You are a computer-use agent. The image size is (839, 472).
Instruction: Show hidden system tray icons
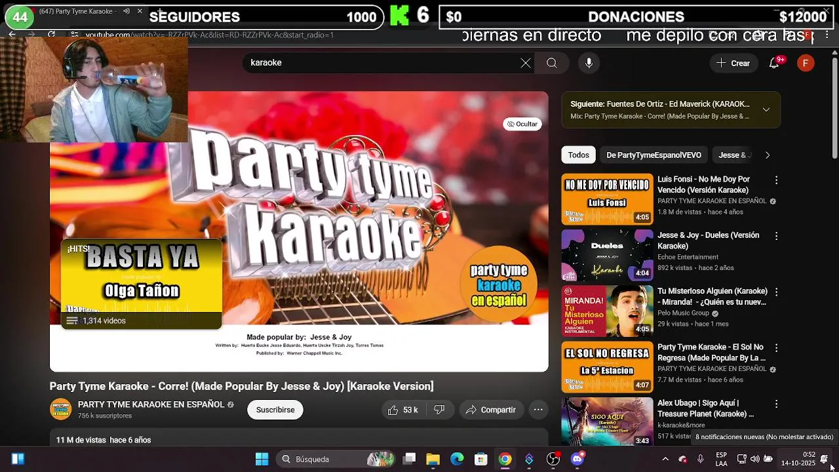point(665,459)
